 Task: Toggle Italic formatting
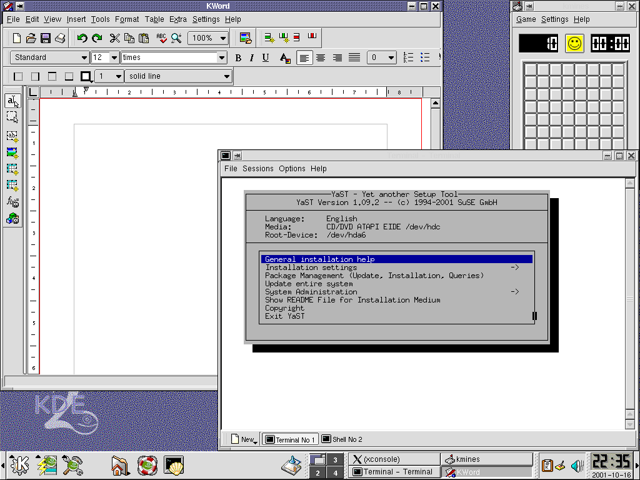252,58
